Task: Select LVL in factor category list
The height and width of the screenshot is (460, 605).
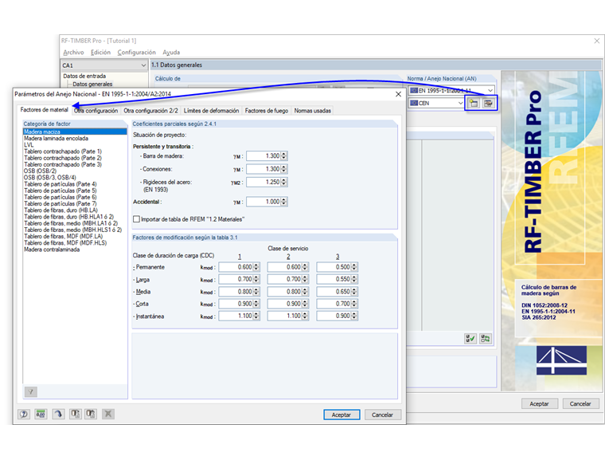Action: point(75,145)
